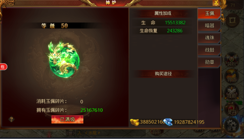The width and height of the screenshot is (244, 139).
Task: Click the red 包 side tab
Action: (x=3, y=67)
